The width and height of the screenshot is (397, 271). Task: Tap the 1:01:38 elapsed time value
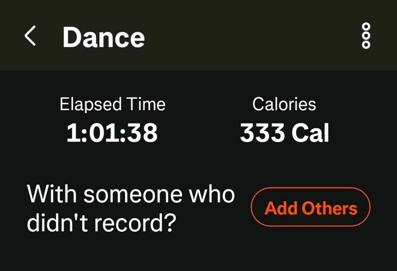click(112, 133)
